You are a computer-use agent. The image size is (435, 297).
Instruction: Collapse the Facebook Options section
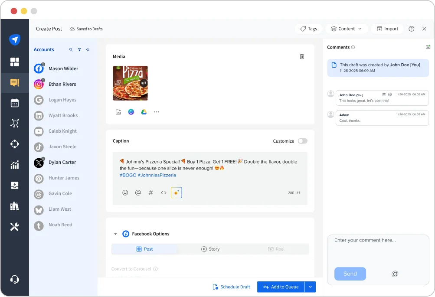click(115, 234)
